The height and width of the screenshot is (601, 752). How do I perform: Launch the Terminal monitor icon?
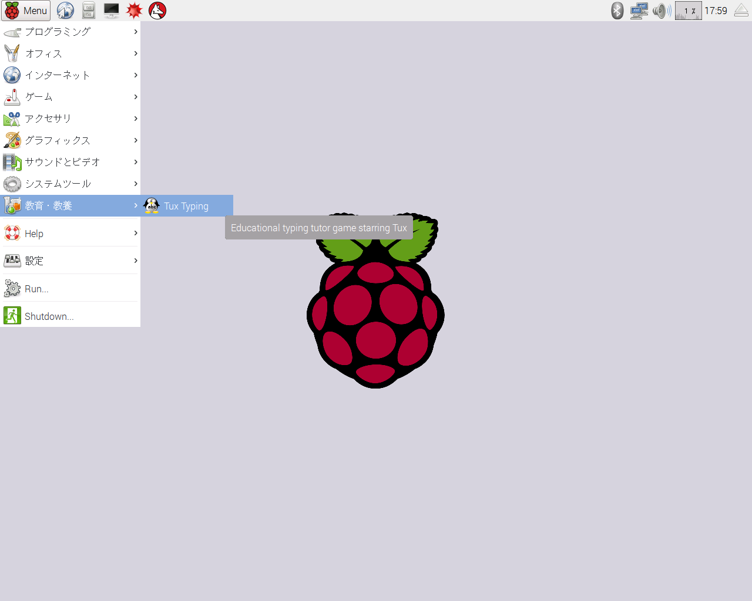111,11
